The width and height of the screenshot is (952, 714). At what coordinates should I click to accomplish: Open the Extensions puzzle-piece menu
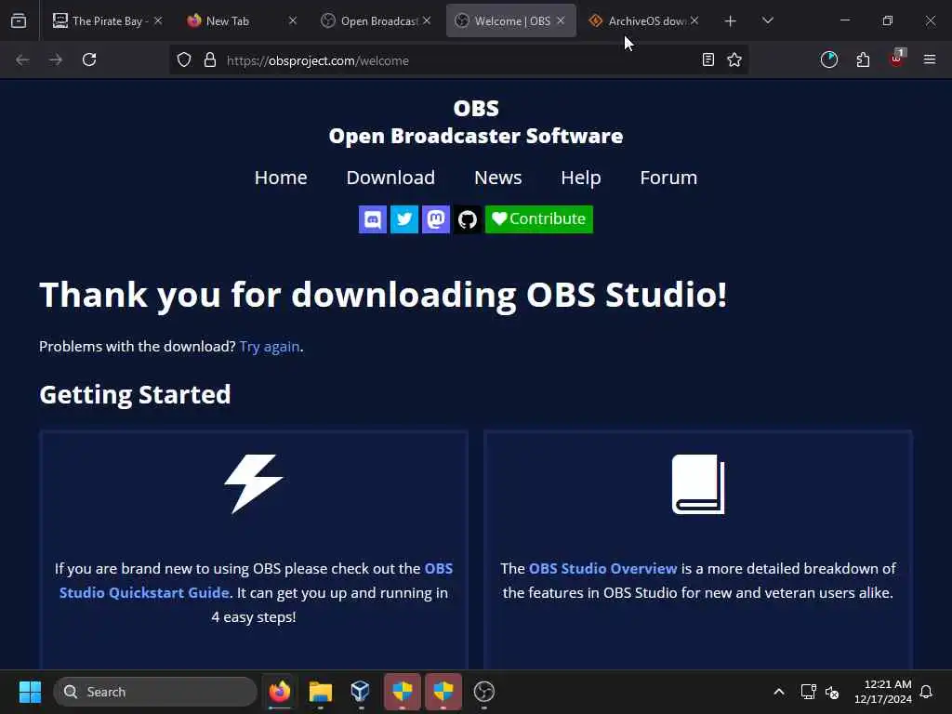click(863, 59)
